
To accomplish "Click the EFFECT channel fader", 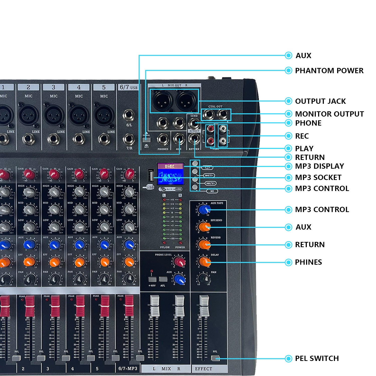I will tap(204, 305).
